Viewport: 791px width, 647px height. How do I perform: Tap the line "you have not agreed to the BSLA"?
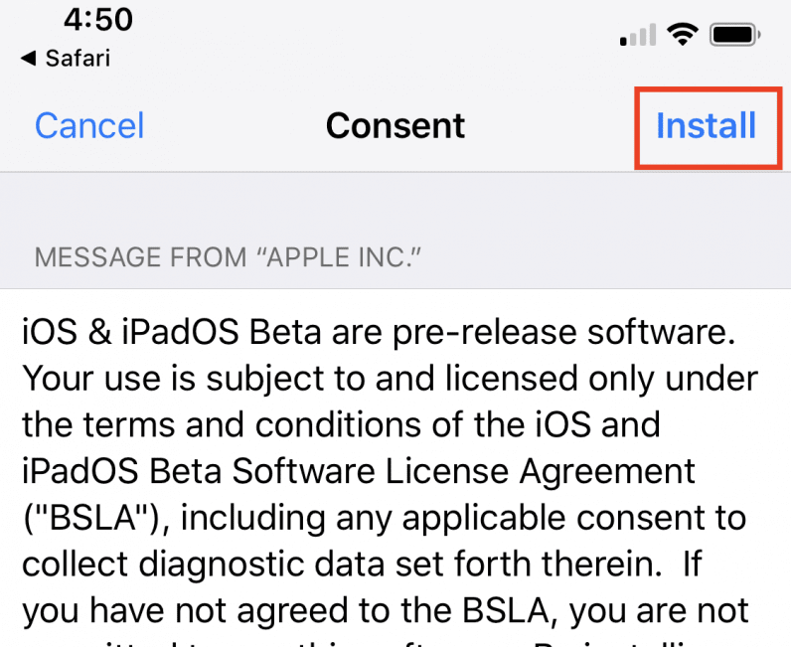(385, 611)
